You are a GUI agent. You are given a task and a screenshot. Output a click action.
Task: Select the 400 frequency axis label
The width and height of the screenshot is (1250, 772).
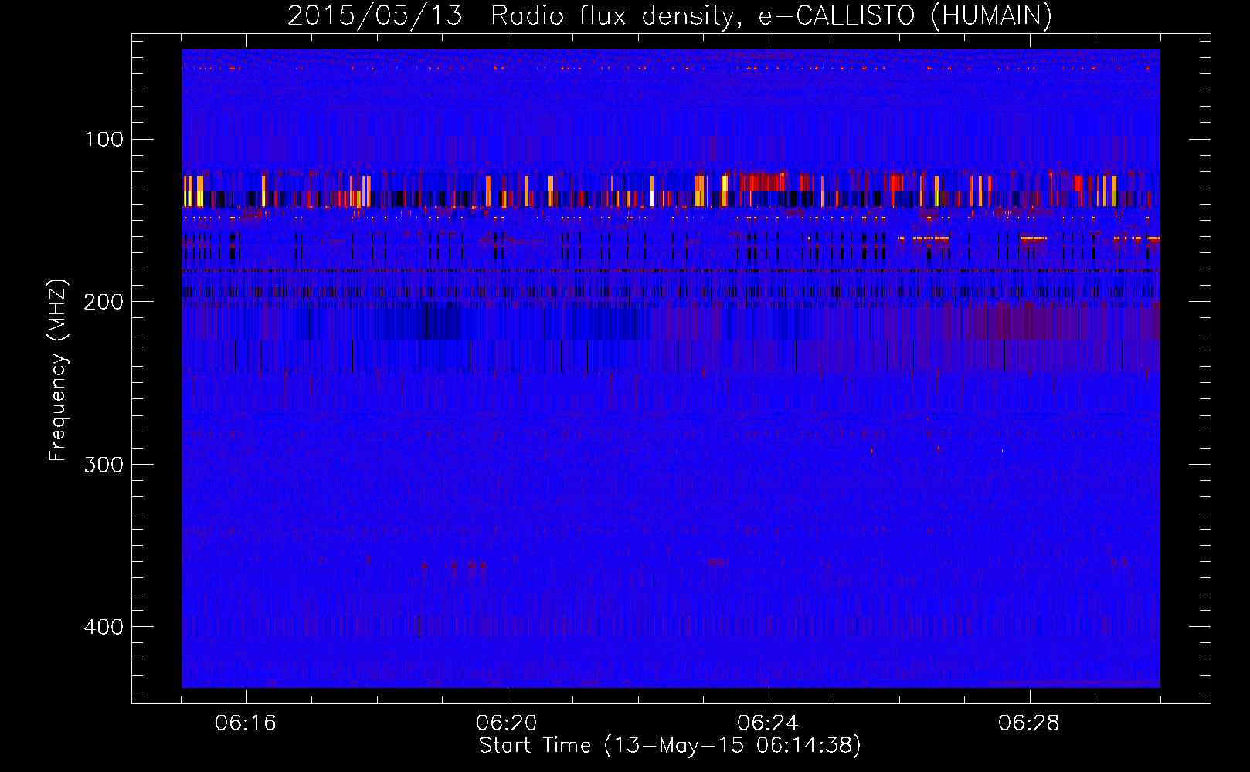pyautogui.click(x=104, y=626)
